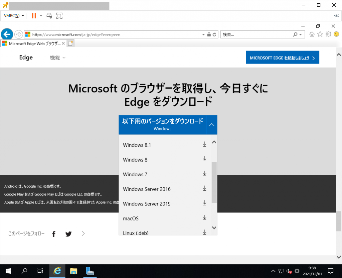Click the version list scroll up arrow
Viewport: 342px width, 278px height.
(214, 142)
